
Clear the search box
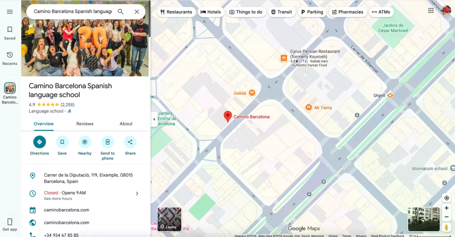click(137, 11)
